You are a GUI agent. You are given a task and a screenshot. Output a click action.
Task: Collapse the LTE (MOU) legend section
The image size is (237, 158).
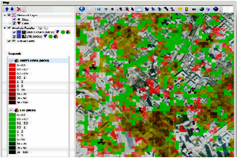(x=11, y=110)
